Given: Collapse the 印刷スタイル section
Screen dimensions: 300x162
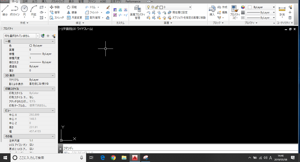Looking at the screenshot, I should pos(53,89).
